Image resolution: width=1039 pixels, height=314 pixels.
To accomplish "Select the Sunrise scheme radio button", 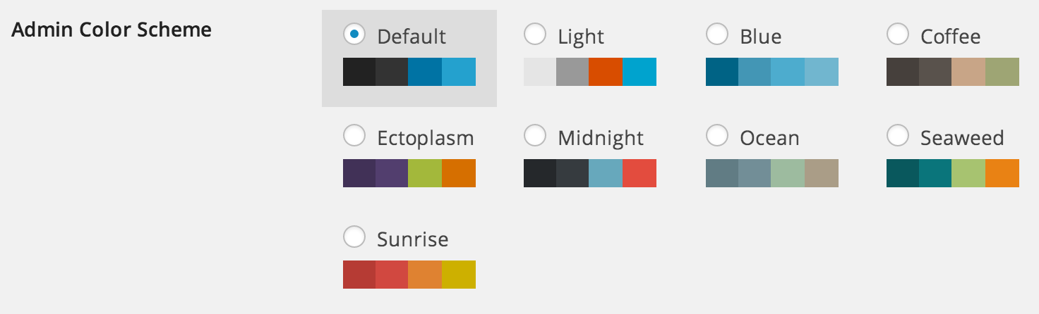I will click(354, 236).
